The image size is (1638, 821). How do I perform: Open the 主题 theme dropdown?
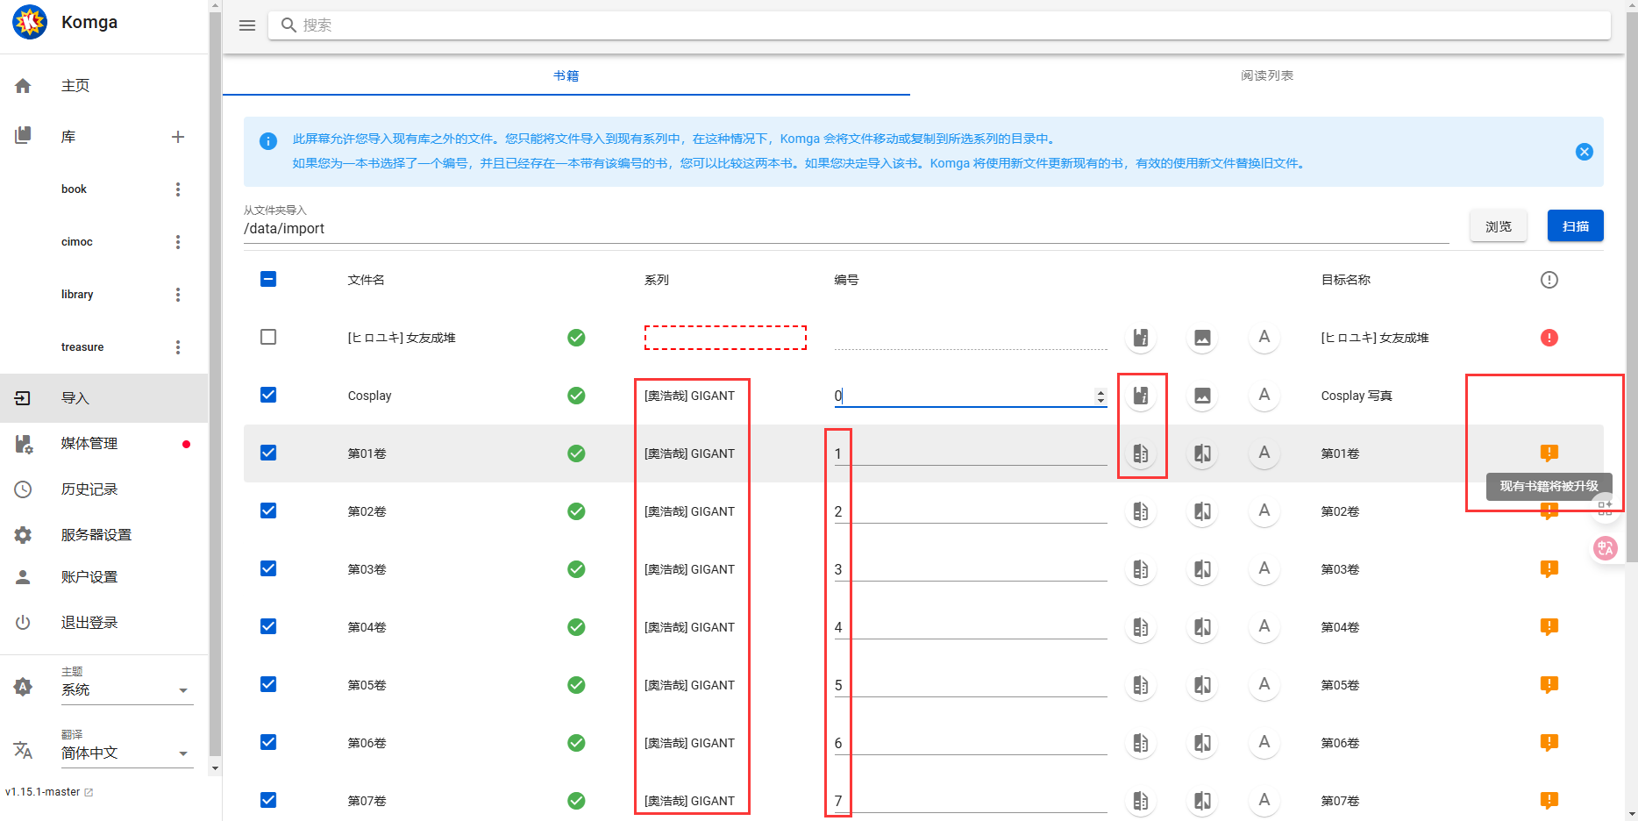pyautogui.click(x=125, y=690)
